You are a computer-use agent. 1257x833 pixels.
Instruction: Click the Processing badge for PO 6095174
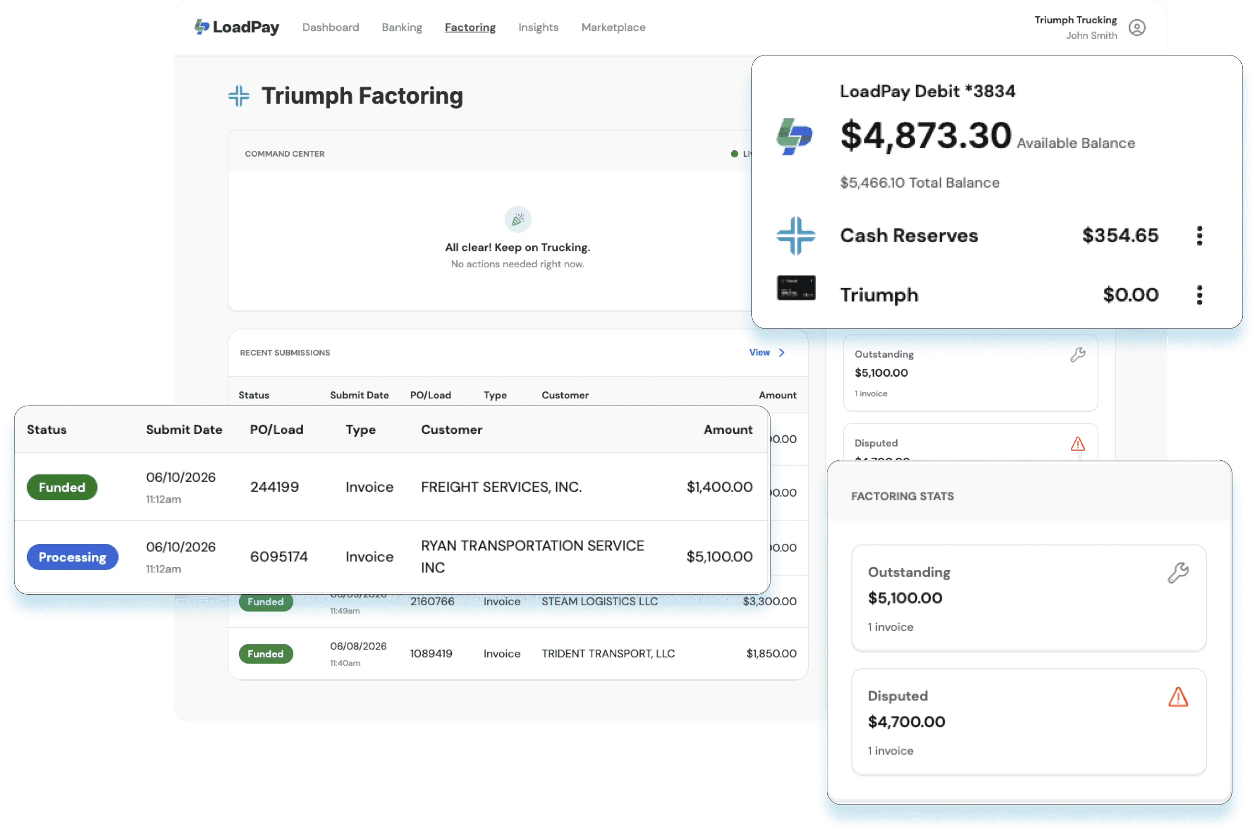click(x=72, y=557)
